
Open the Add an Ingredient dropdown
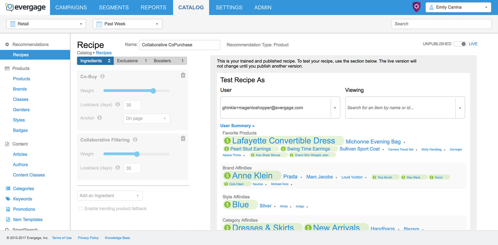[x=110, y=196]
